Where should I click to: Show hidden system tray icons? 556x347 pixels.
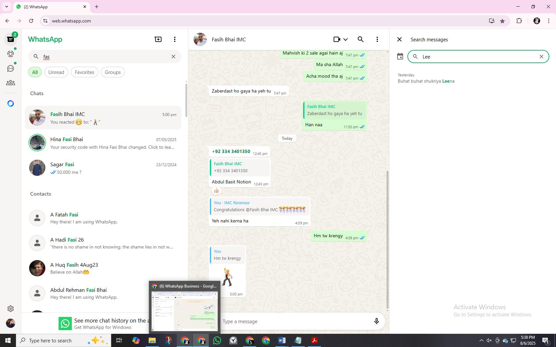pyautogui.click(x=482, y=340)
